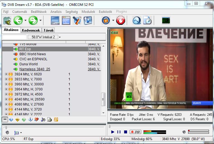Click the PIP button
This screenshot has height=144, width=214.
pyautogui.click(x=135, y=132)
